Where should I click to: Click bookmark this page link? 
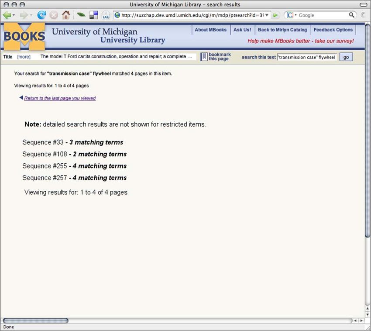pyautogui.click(x=220, y=57)
